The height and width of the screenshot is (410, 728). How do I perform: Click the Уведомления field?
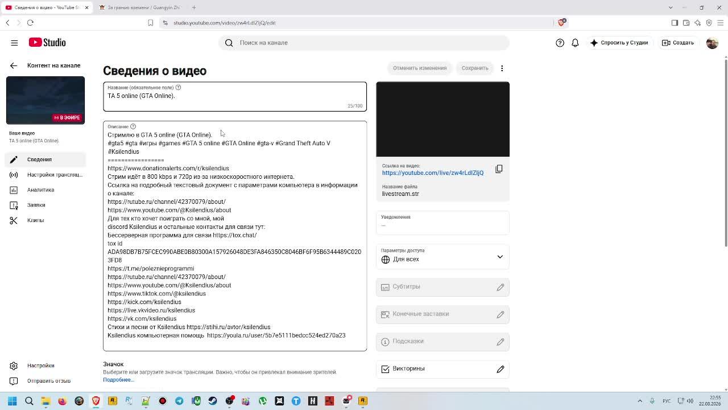click(x=442, y=223)
